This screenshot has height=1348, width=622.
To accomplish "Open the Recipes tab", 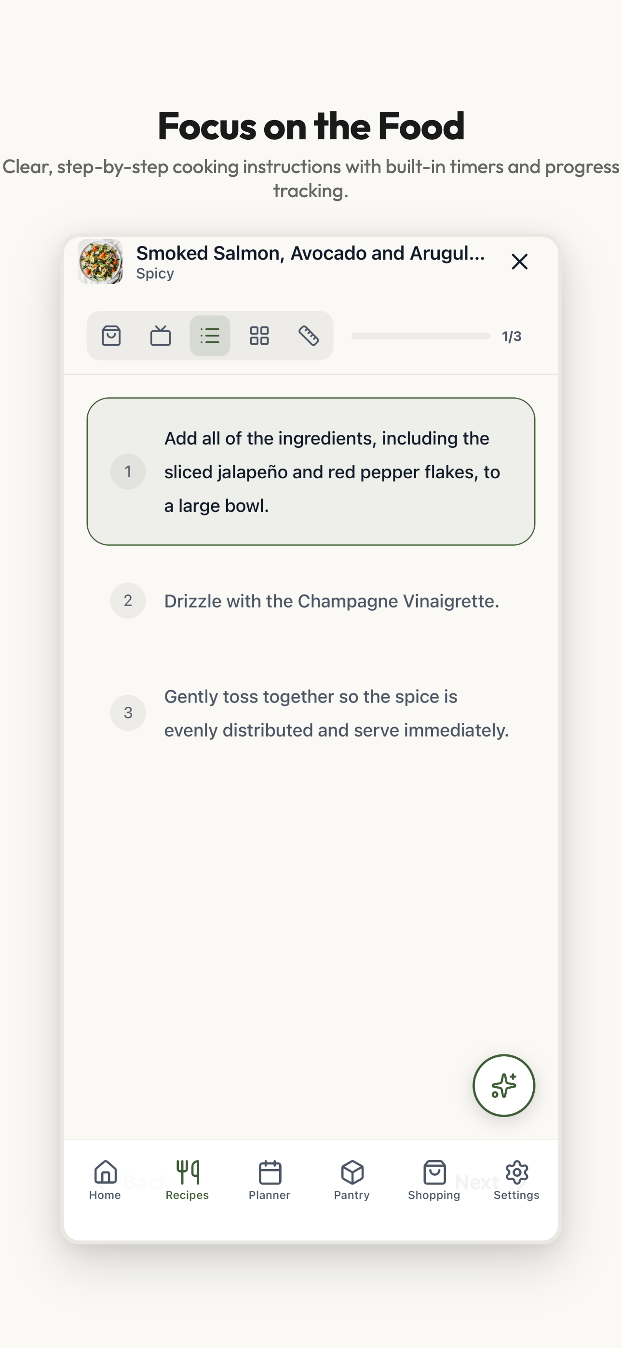I will pyautogui.click(x=188, y=1179).
